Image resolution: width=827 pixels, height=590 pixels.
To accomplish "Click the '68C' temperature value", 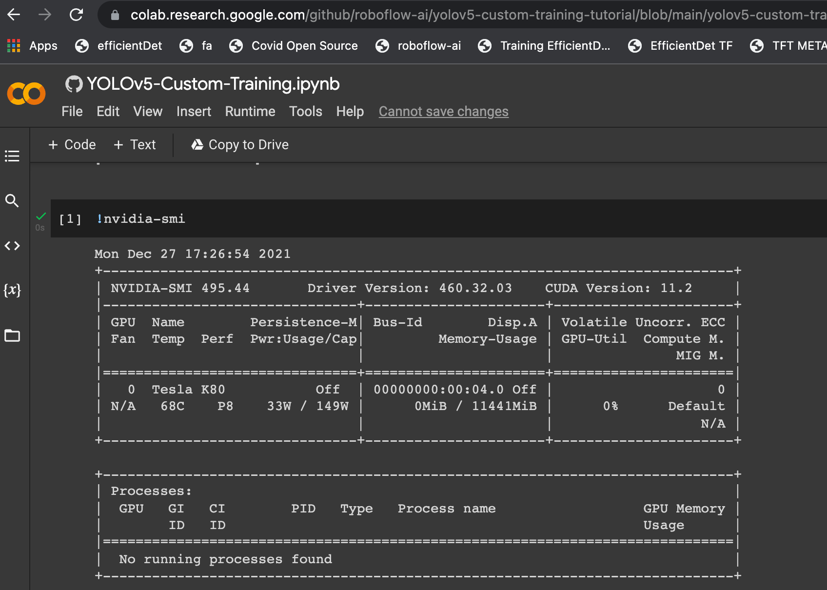I will [x=173, y=406].
